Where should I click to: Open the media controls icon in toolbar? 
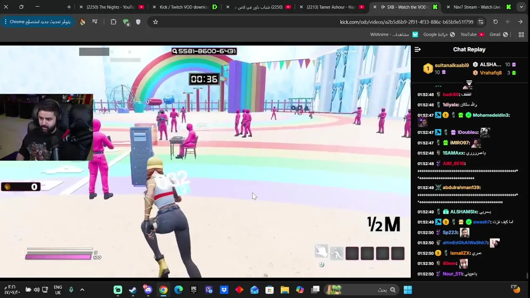click(95, 22)
